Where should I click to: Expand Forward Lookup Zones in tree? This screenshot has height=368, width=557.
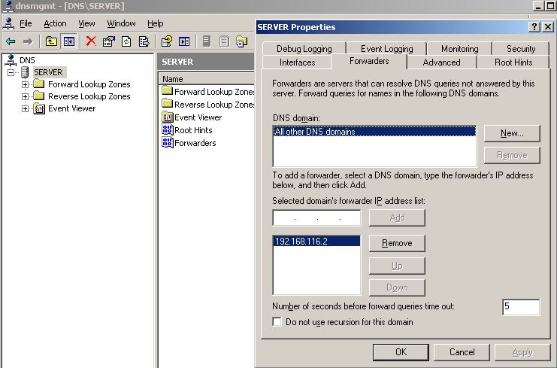(25, 84)
